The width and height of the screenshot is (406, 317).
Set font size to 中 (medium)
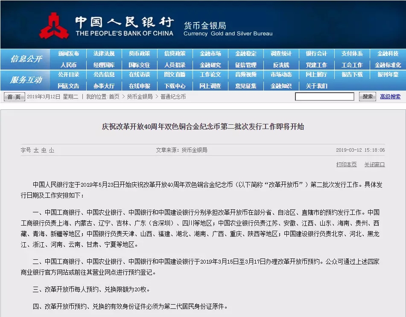[44, 150]
